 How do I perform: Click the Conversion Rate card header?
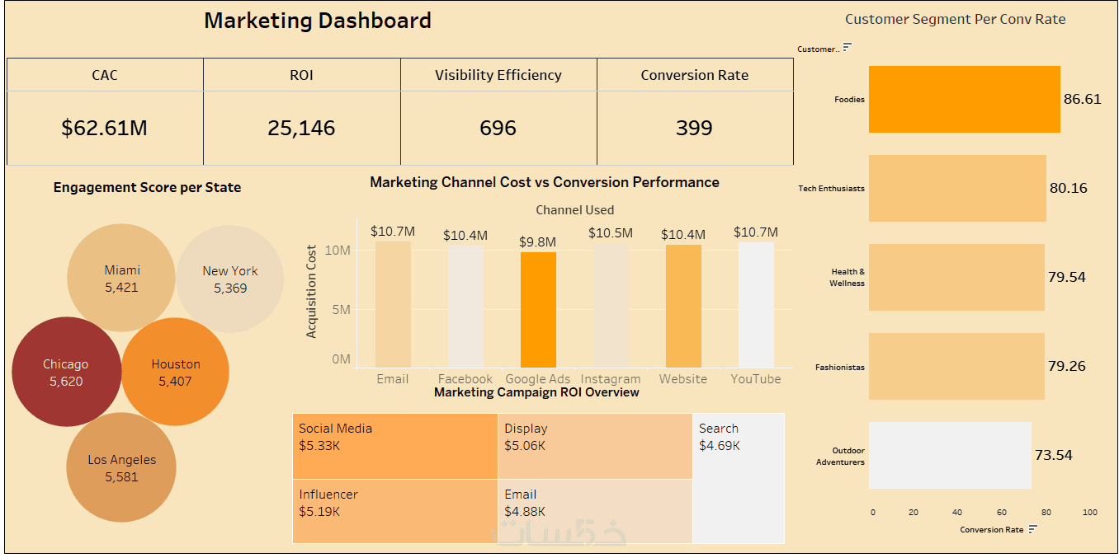[x=694, y=75]
